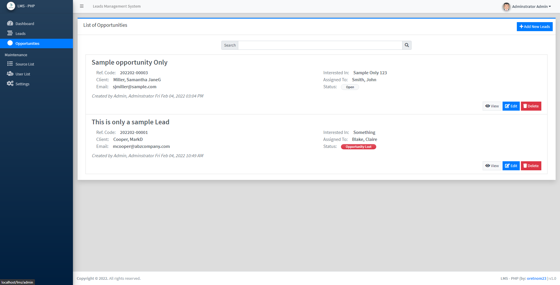View the This is only a sample Lead record
The height and width of the screenshot is (285, 560).
tap(492, 166)
